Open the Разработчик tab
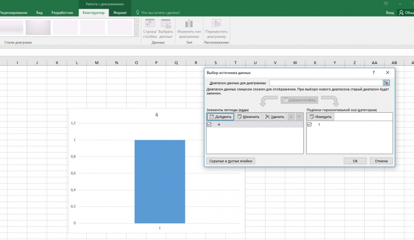Image resolution: width=414 pixels, height=240 pixels. click(x=62, y=13)
